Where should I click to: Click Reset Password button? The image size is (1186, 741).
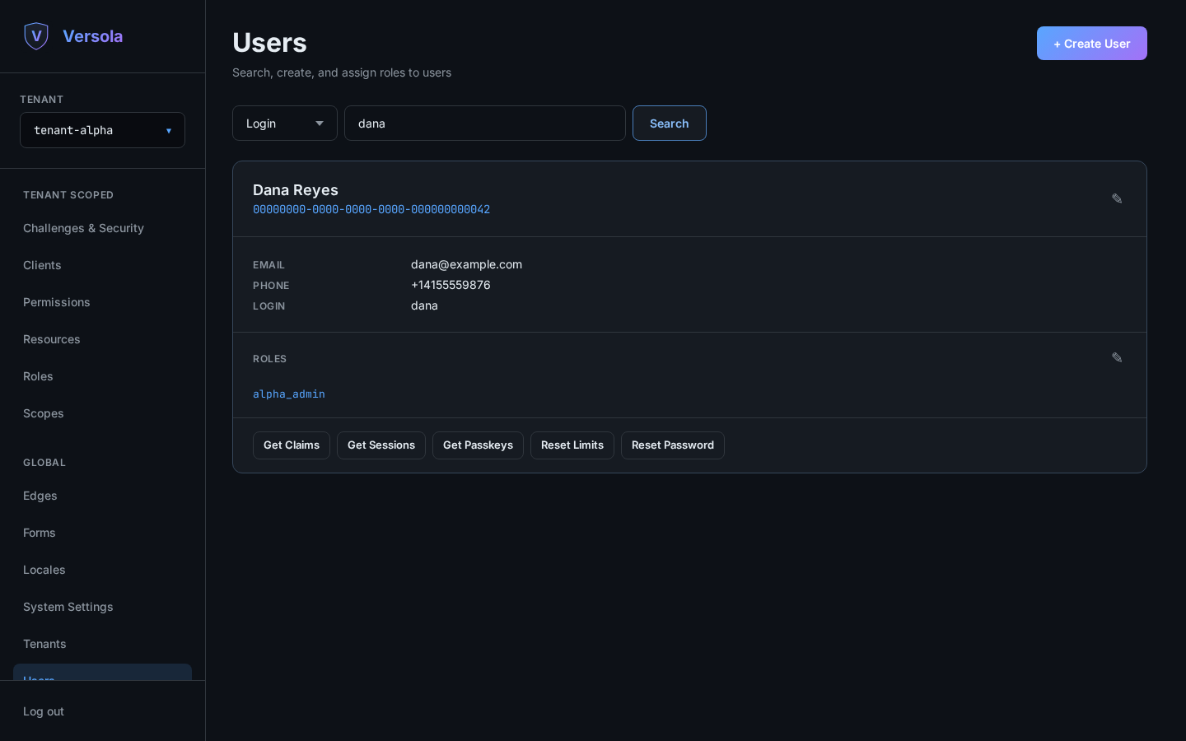tap(673, 445)
